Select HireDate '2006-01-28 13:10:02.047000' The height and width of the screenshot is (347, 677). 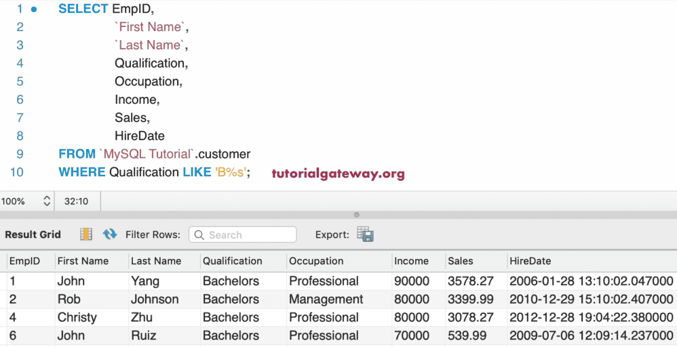pos(592,281)
